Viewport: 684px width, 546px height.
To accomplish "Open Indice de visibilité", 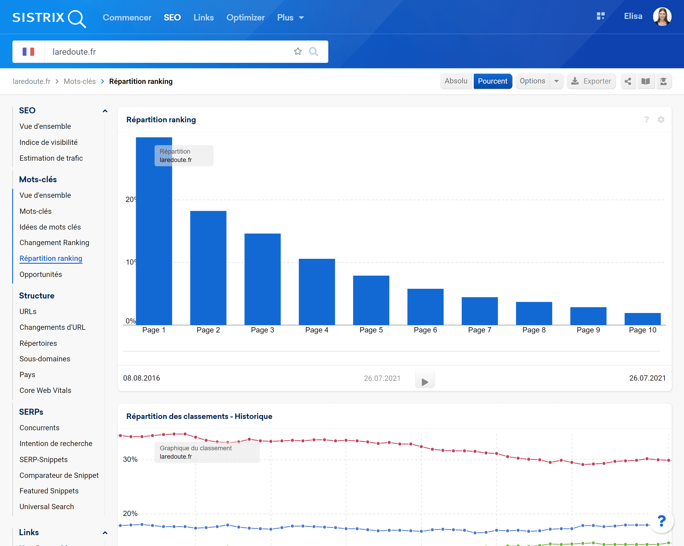I will pyautogui.click(x=49, y=143).
